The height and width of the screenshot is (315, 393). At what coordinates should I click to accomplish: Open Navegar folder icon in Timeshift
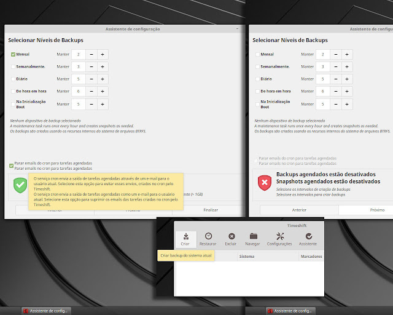(x=254, y=236)
